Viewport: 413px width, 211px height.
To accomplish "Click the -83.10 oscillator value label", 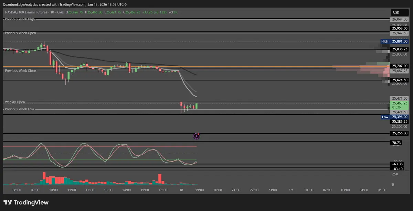I will click(x=397, y=168).
